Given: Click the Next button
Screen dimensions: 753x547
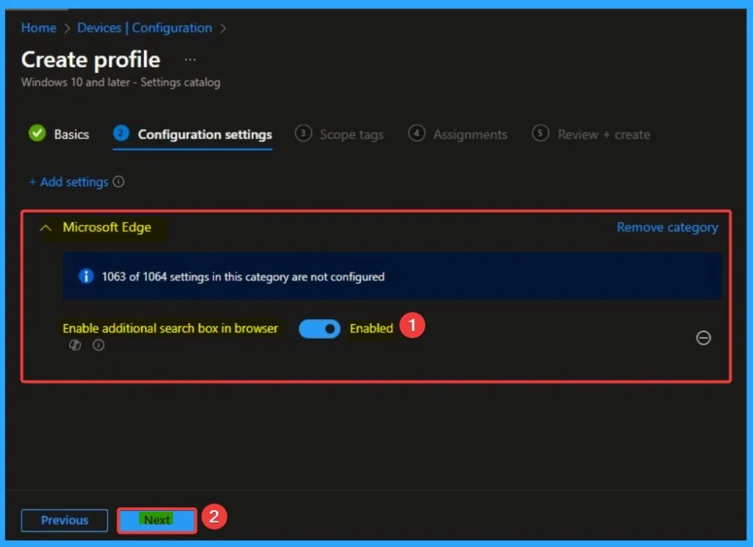Looking at the screenshot, I should pyautogui.click(x=157, y=520).
